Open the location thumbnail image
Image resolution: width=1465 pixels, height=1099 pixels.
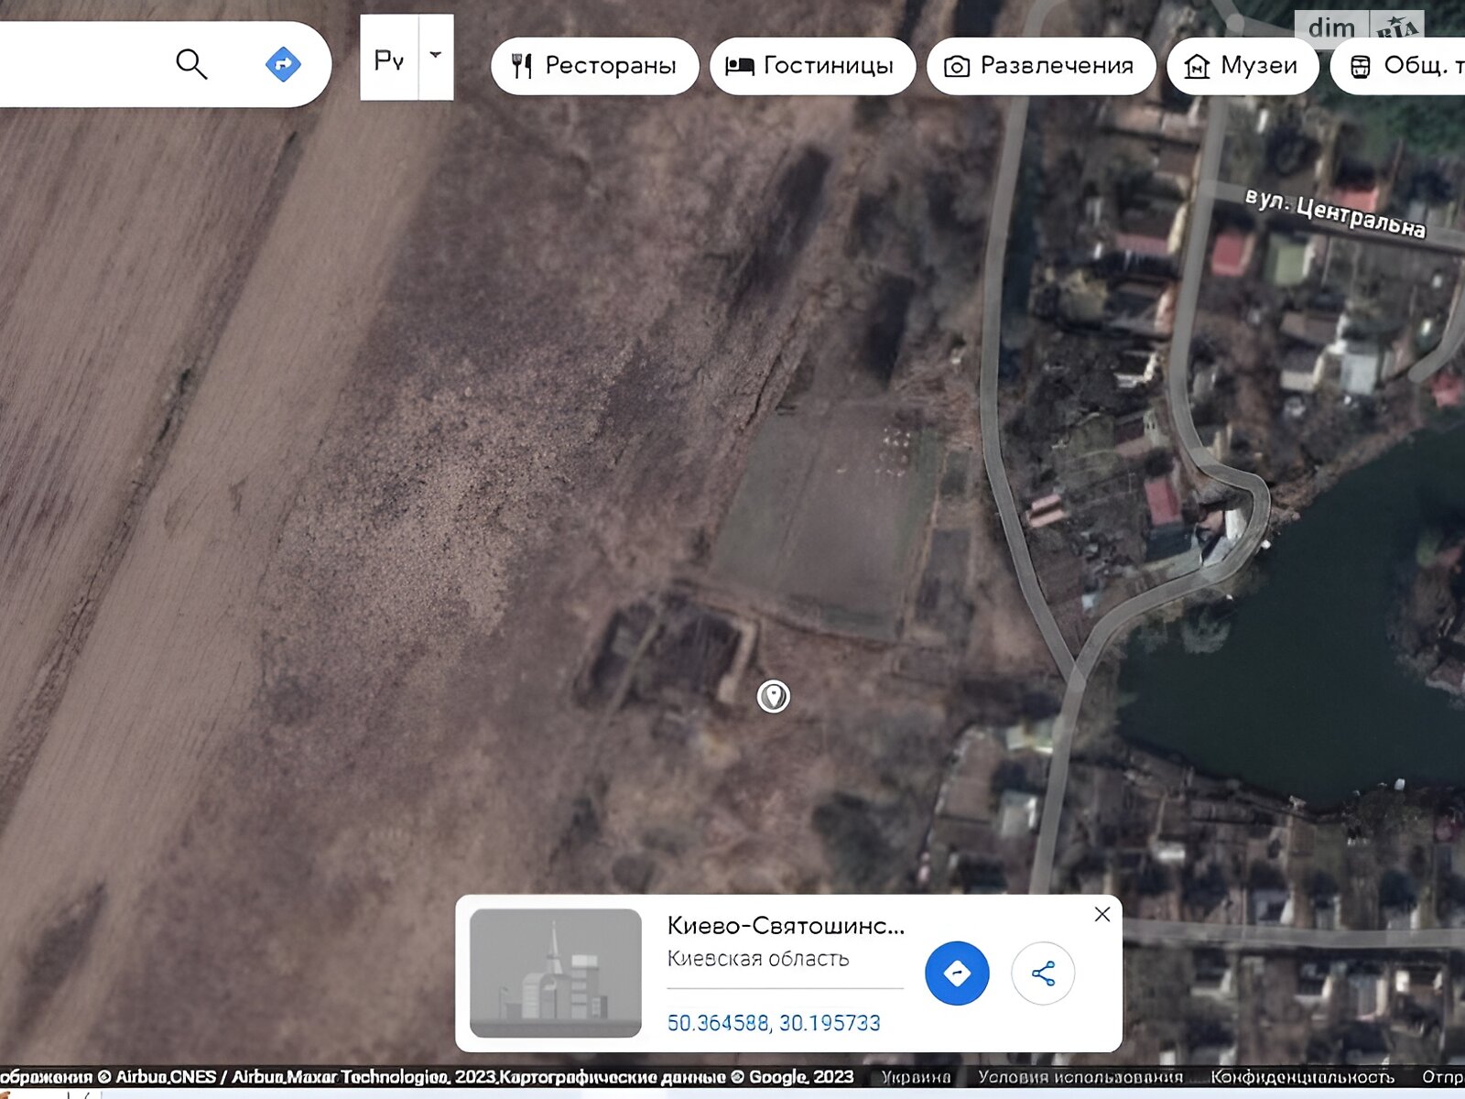556,973
